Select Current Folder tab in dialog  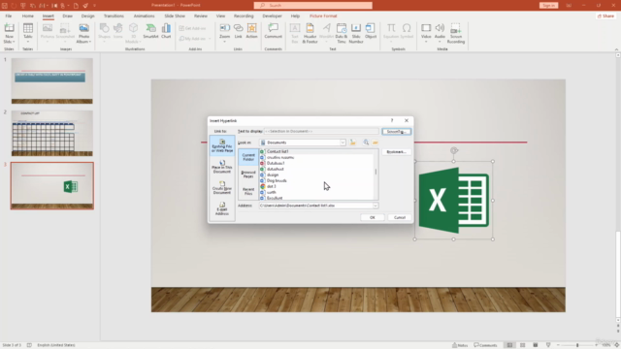(x=248, y=157)
